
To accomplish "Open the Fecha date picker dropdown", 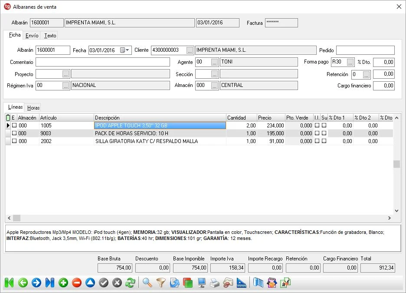I will (125, 50).
